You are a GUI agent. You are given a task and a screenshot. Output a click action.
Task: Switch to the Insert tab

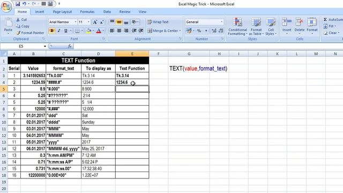click(39, 12)
